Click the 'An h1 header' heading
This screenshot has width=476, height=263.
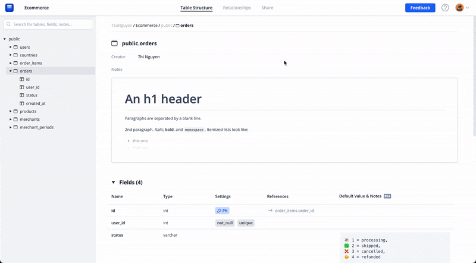[163, 99]
